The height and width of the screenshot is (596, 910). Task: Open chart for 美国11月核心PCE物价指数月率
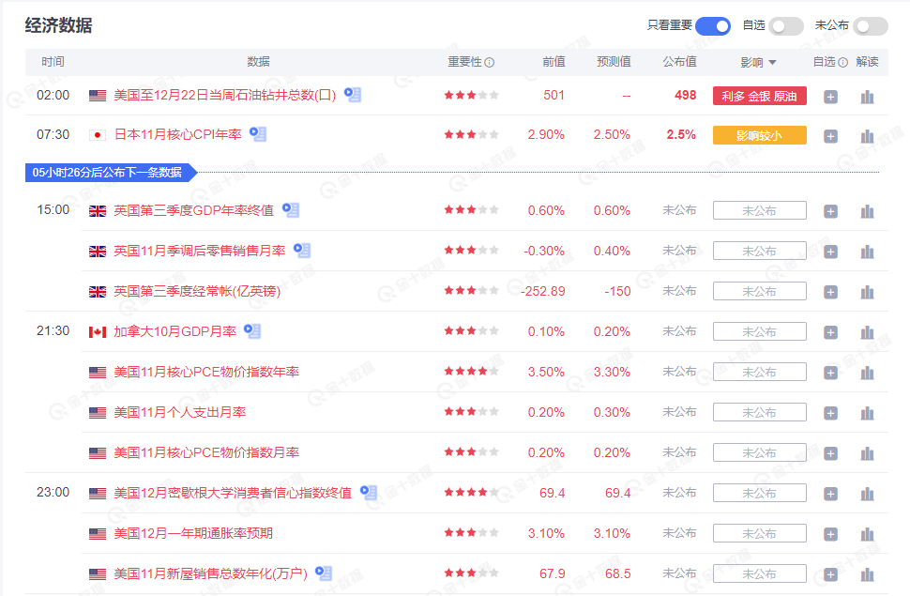pos(867,453)
